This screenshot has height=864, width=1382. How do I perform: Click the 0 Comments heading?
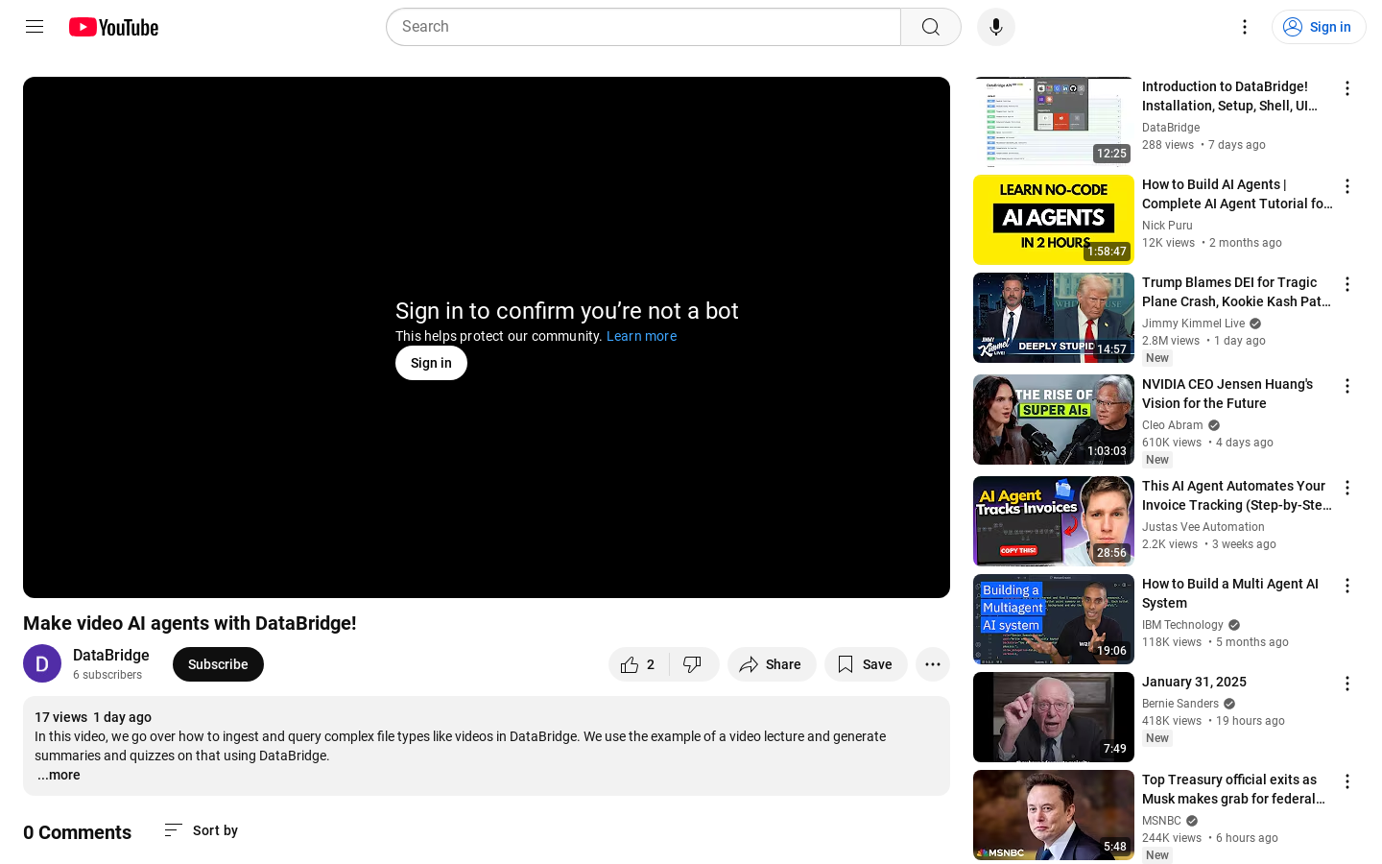77,832
